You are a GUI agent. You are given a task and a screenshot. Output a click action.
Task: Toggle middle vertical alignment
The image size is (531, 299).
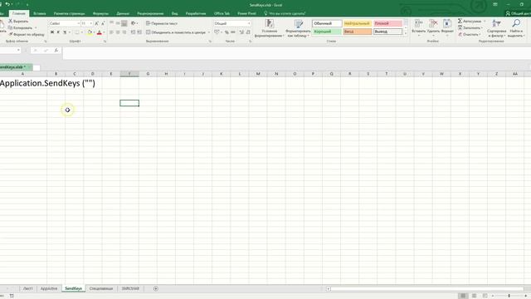pos(118,23)
